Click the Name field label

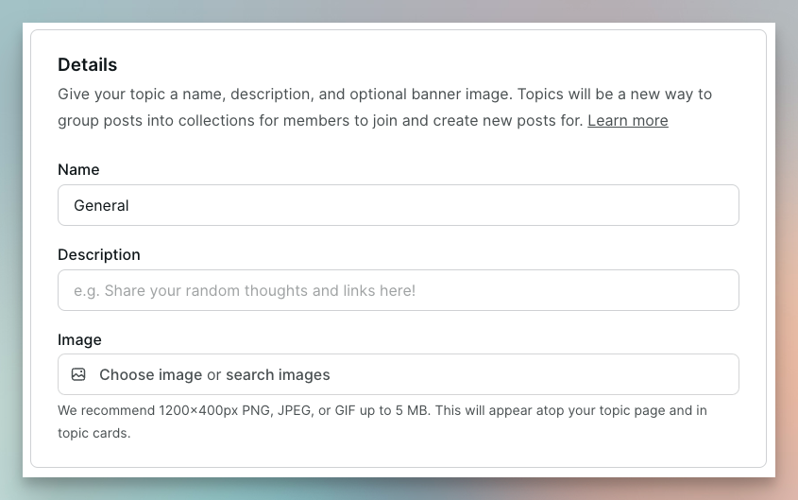(78, 170)
